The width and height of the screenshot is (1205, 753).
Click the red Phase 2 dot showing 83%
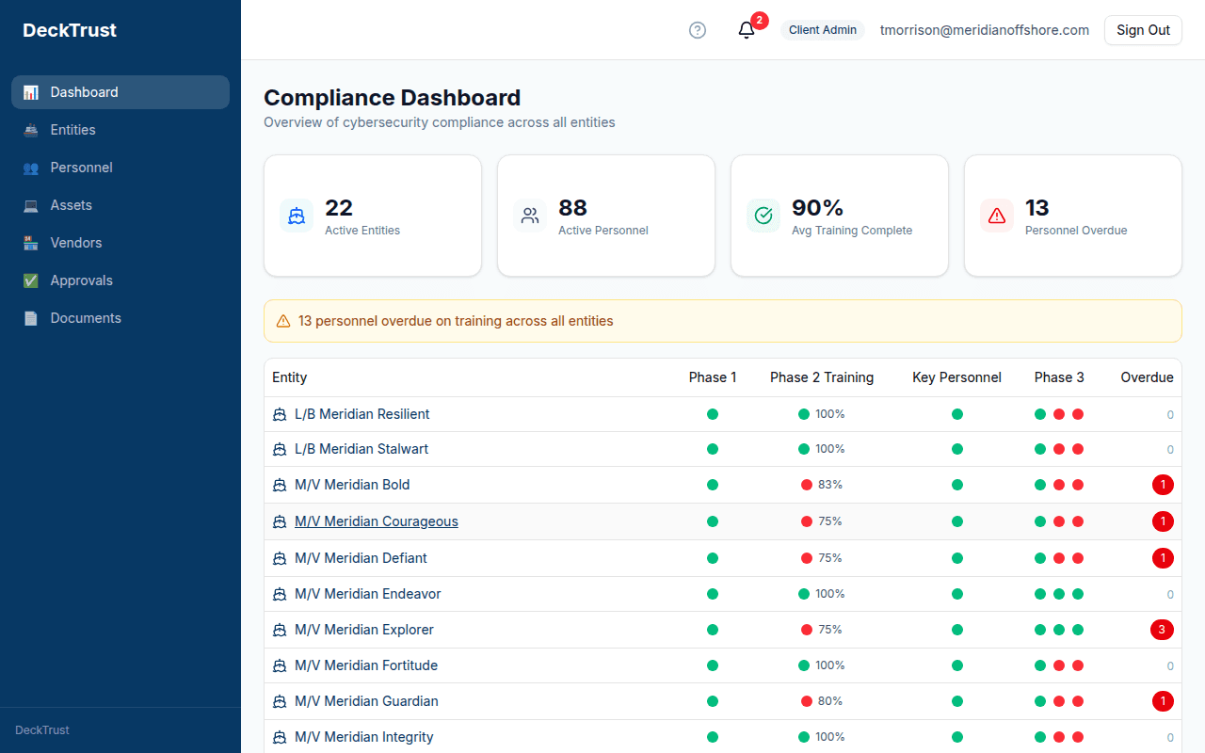coord(806,485)
